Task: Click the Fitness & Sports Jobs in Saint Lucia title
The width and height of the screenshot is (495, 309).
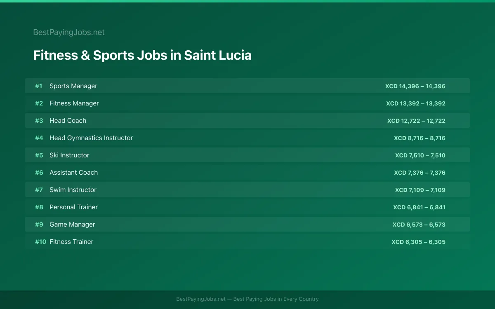Action: coord(142,55)
